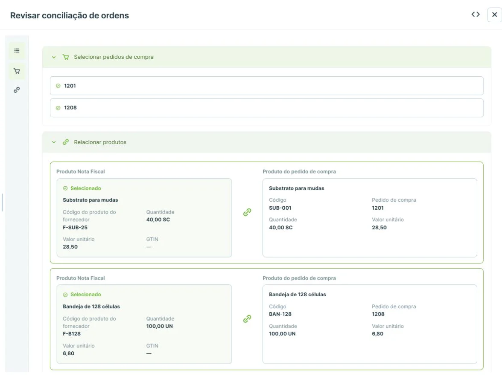Click quantity 40,00 SC in Nota Fiscal card

coord(158,220)
